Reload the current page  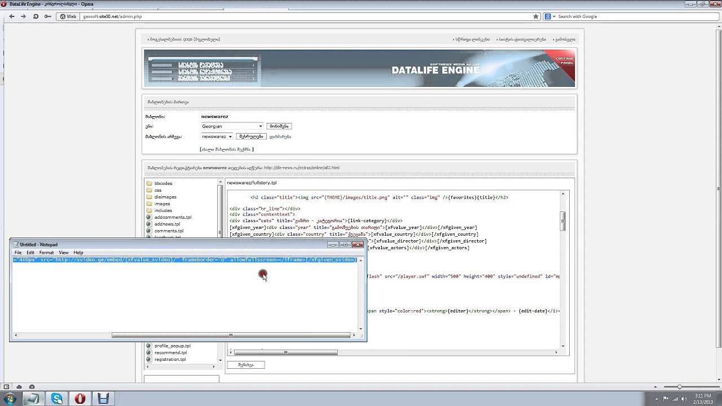tap(36, 16)
